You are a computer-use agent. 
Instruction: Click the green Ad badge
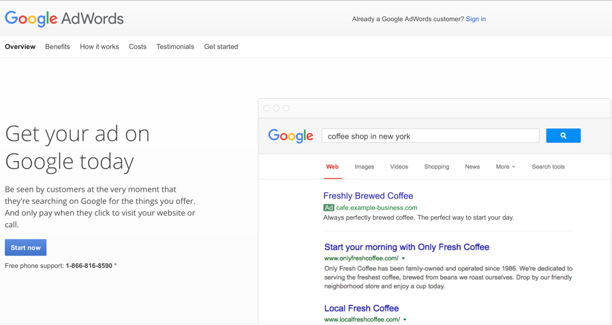(328, 208)
